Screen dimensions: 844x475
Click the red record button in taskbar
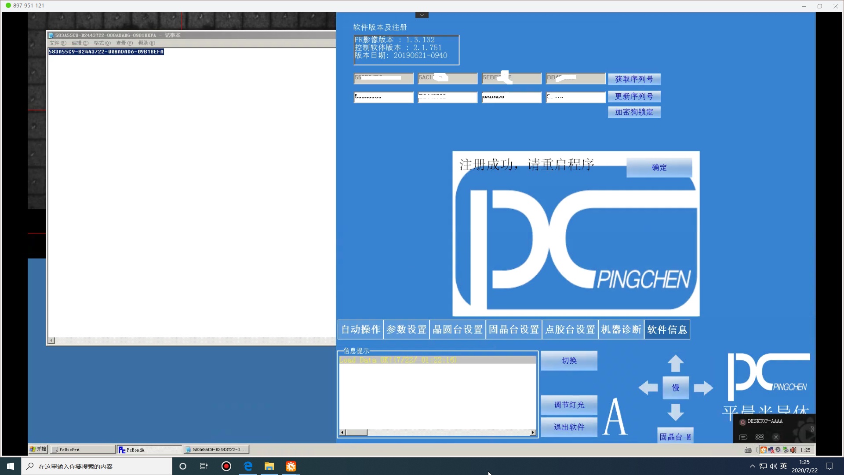click(x=226, y=466)
